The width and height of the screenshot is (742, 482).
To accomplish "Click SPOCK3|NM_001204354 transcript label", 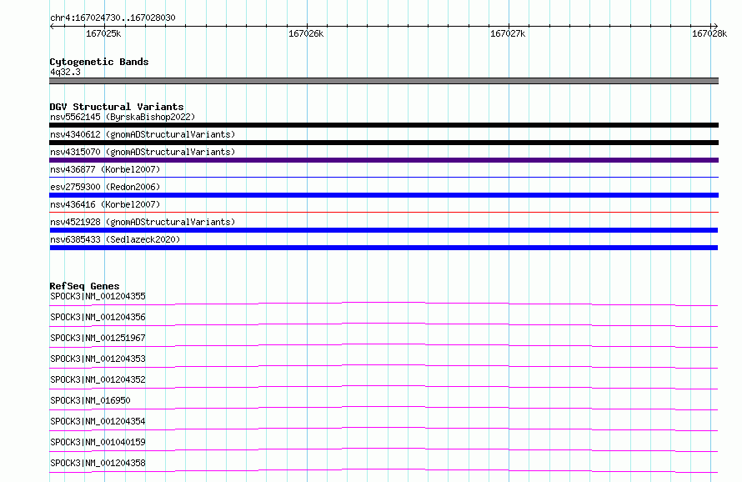I will coord(98,421).
